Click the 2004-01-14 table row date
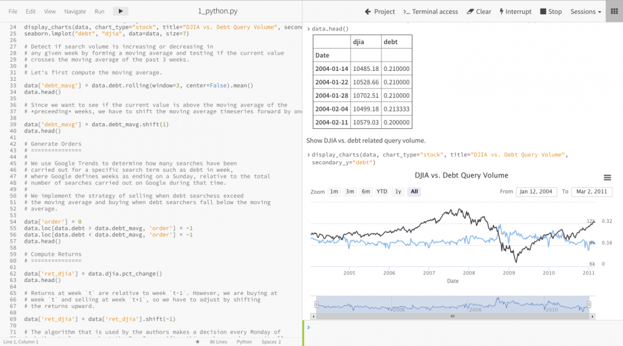This screenshot has height=346, width=623. (x=332, y=68)
